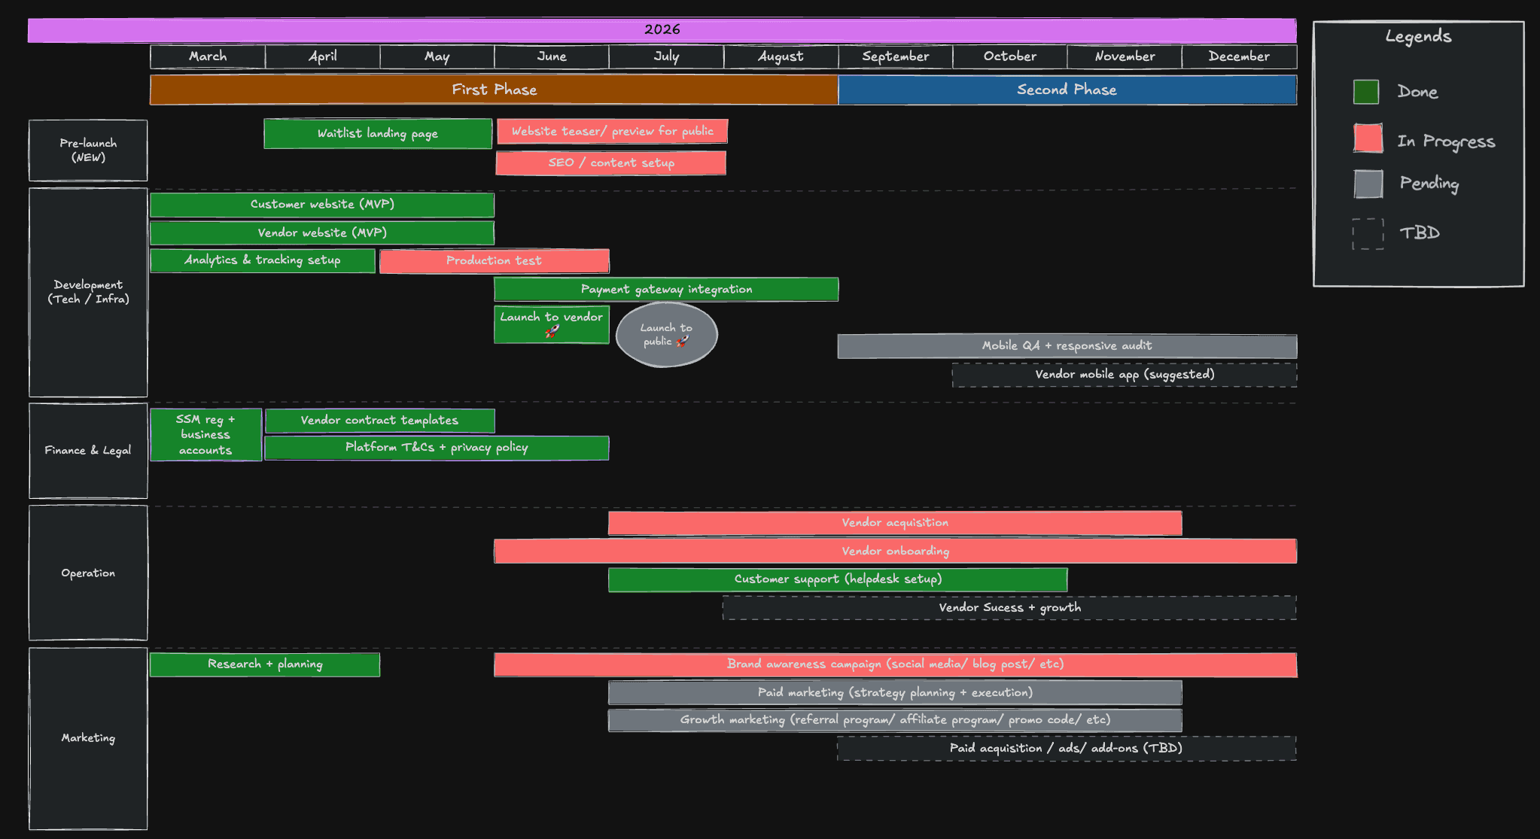Select the Launch to vendor rocket bar
1540x839 pixels.
click(x=552, y=324)
